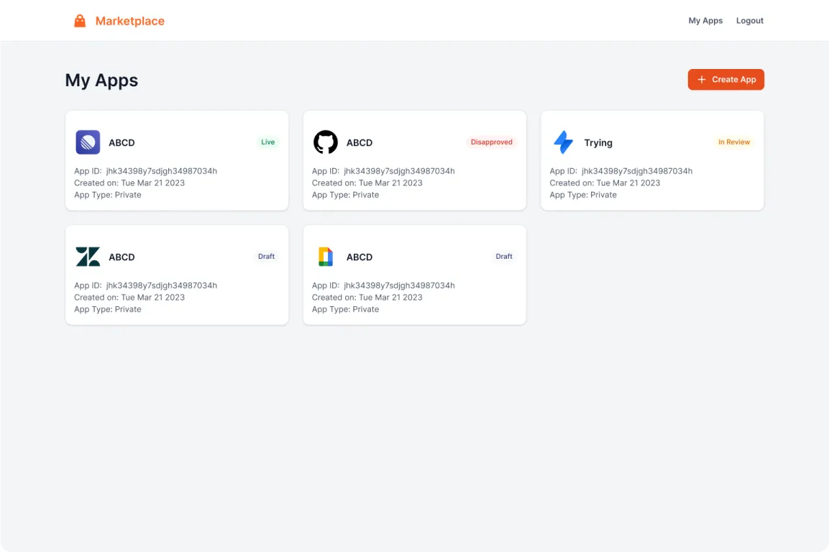This screenshot has height=552, width=829.
Task: Click Created on date on the colorful-icon Draft card
Action: (367, 297)
